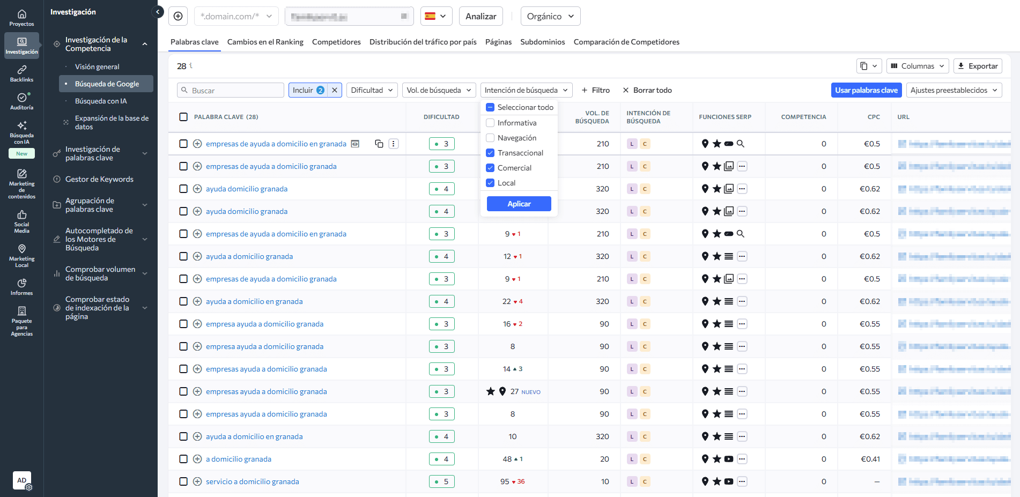Open the Informes sidebar section
Image resolution: width=1020 pixels, height=497 pixels.
pyautogui.click(x=21, y=287)
